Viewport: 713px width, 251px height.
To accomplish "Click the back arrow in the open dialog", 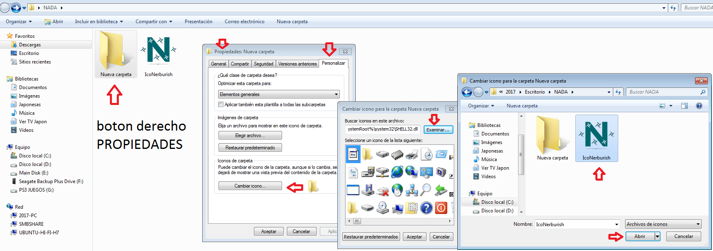I will pos(467,92).
